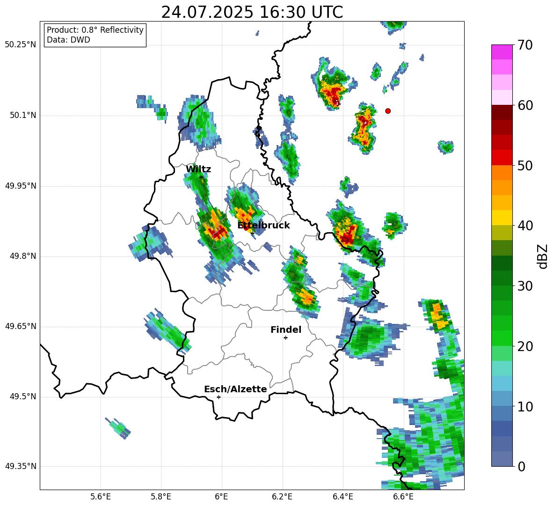Click the Data: DWD text
Image resolution: width=554 pixels, height=506 pixels.
tap(68, 40)
